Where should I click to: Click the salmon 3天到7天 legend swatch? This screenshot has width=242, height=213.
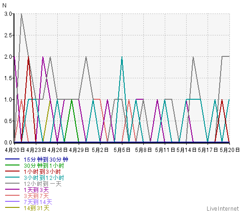(x=12, y=195)
